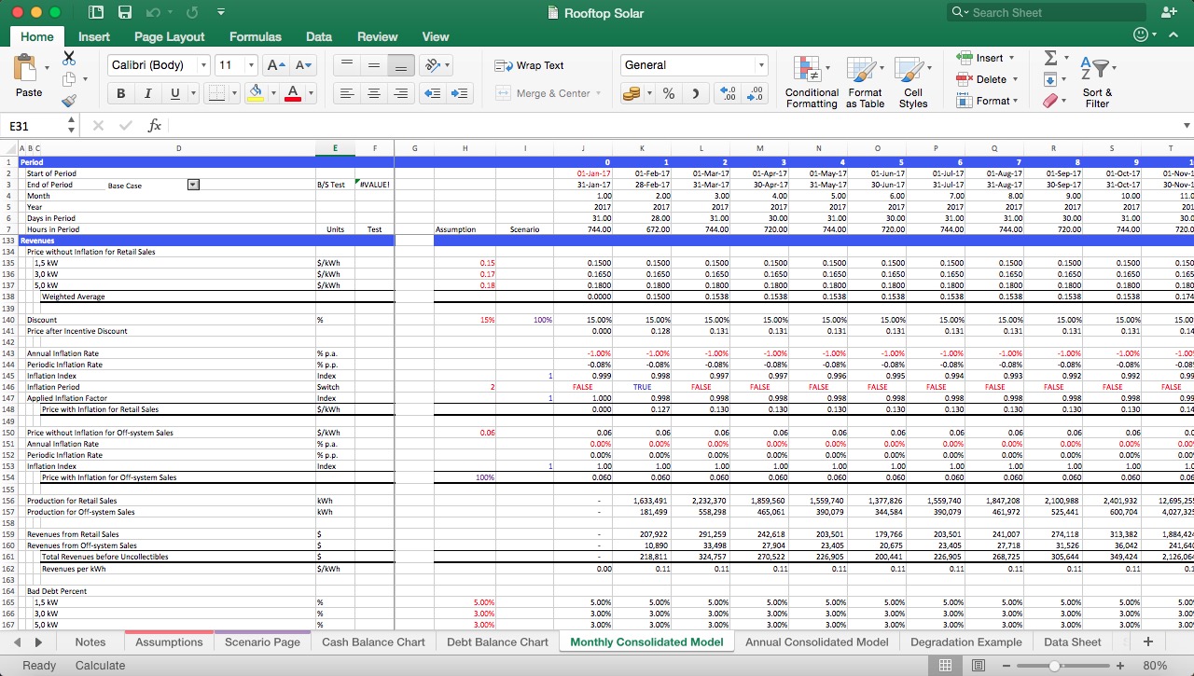Viewport: 1194px width, 676px height.
Task: Open the Base Case scenario dropdown
Action: [193, 184]
